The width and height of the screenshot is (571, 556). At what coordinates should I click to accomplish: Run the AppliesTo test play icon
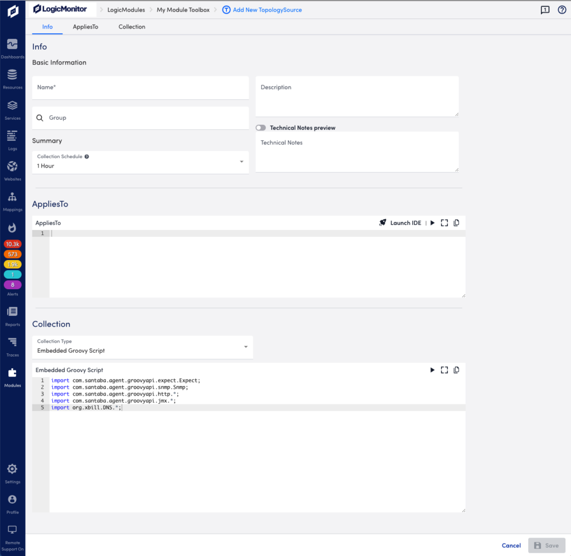click(432, 223)
